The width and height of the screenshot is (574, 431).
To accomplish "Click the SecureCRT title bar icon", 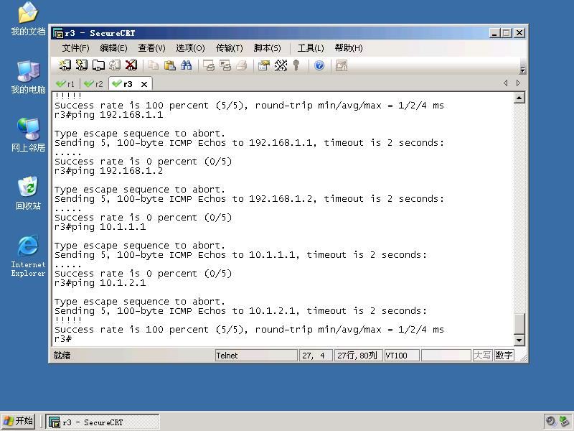I will click(57, 33).
